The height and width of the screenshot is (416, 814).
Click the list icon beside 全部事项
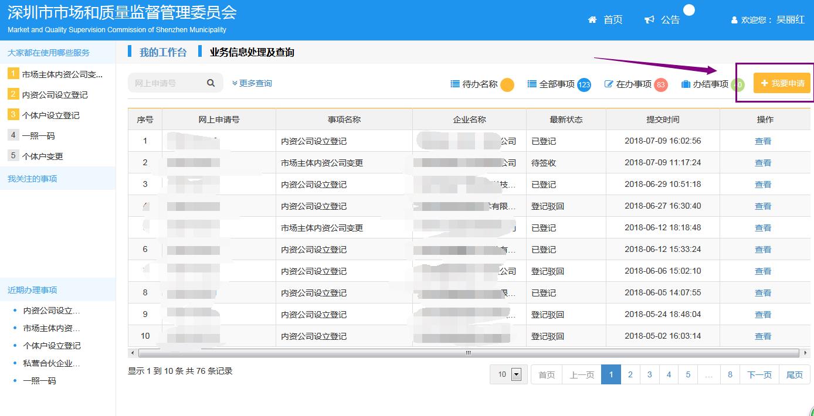click(532, 84)
